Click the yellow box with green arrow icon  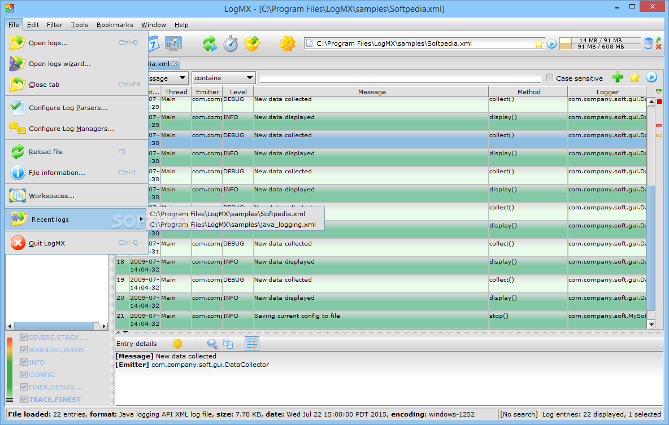[x=252, y=43]
